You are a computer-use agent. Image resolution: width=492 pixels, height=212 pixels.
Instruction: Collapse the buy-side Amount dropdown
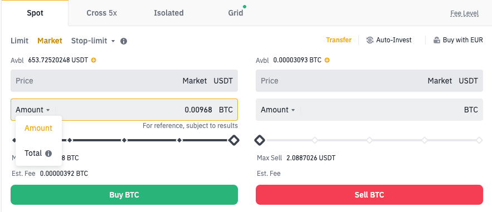[x=33, y=110]
